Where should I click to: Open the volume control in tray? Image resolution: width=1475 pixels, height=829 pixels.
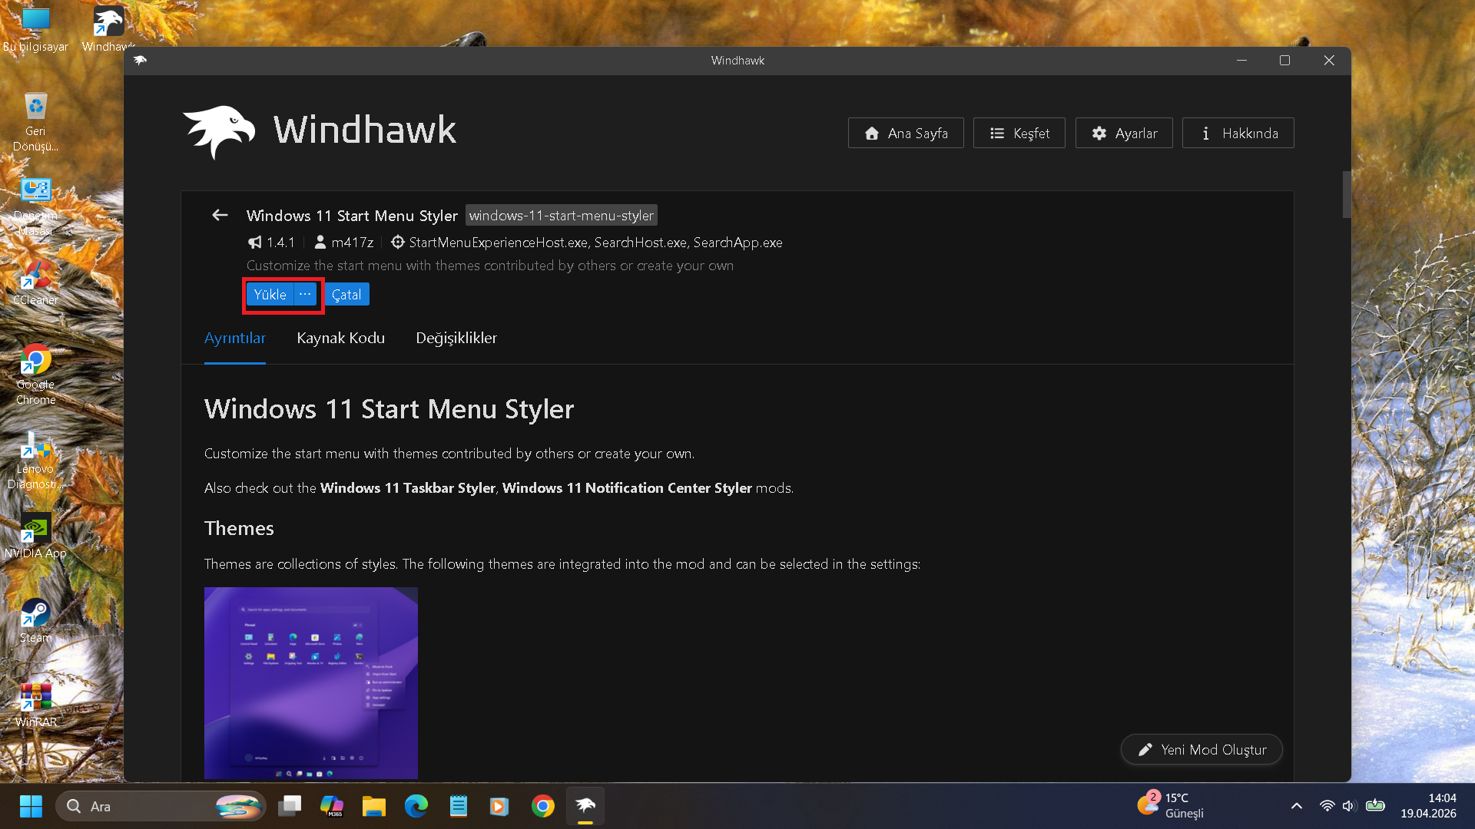[x=1349, y=806]
